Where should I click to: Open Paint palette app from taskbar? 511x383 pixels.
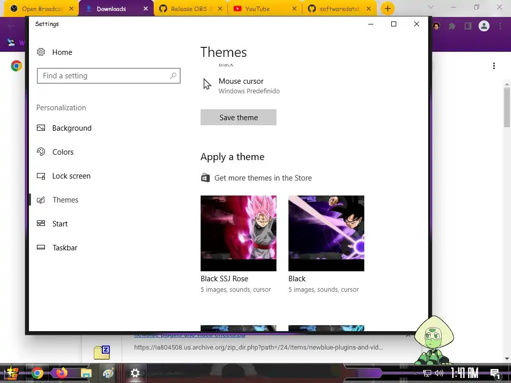tap(108, 373)
